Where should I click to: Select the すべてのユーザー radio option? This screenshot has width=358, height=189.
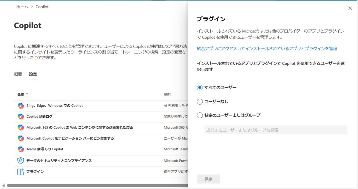click(200, 87)
